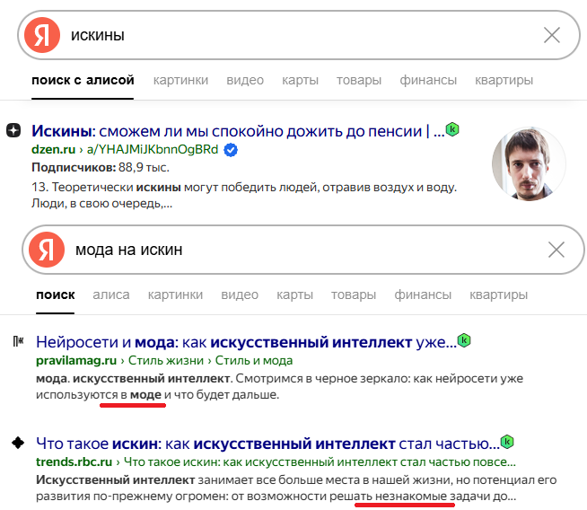Click the pravilamag.ru domain link
The width and height of the screenshot is (587, 510).
pyautogui.click(x=76, y=360)
